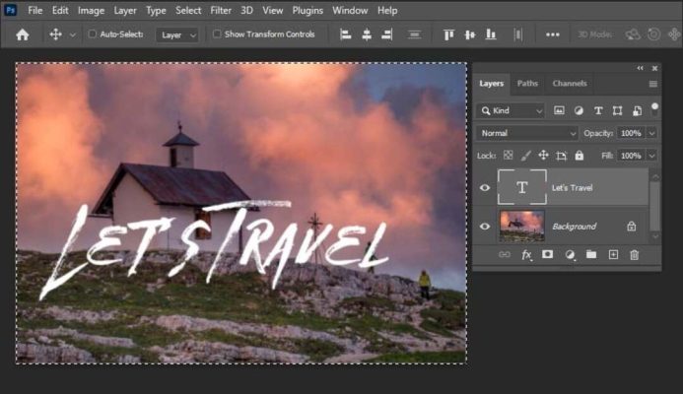
Task: Open the Normal blend mode dropdown
Action: coord(527,133)
